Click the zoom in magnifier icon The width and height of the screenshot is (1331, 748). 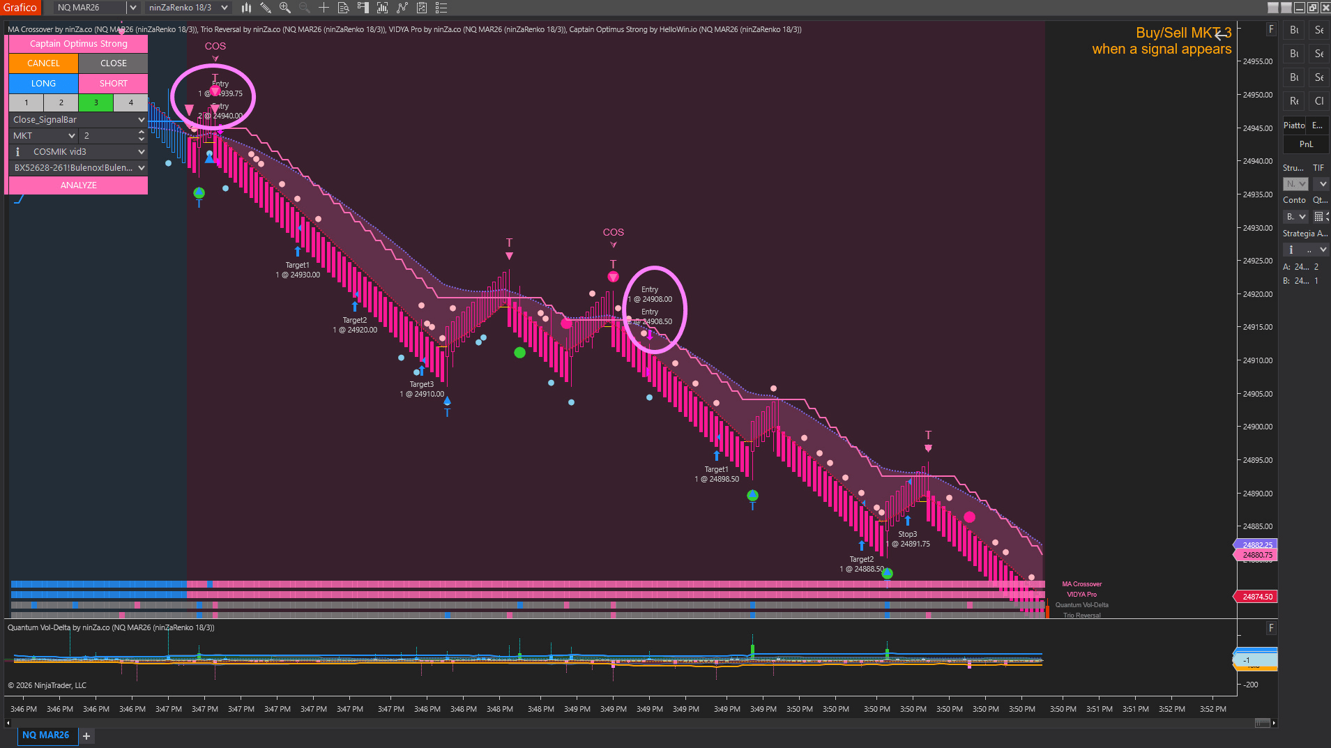pos(285,8)
